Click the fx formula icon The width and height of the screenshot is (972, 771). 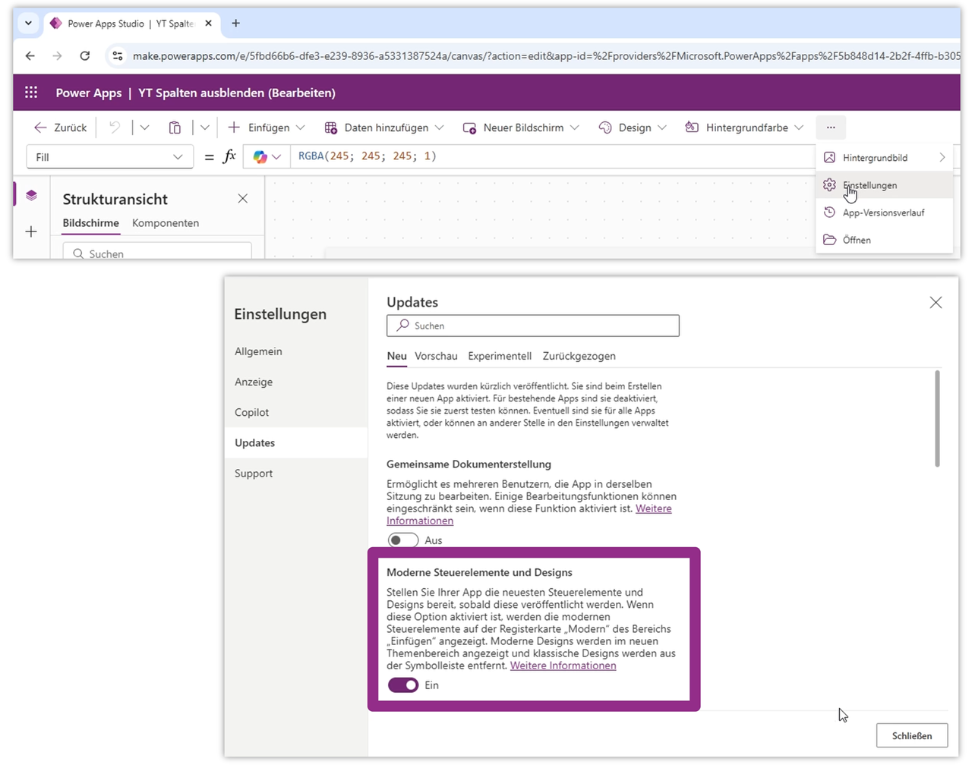(x=229, y=157)
